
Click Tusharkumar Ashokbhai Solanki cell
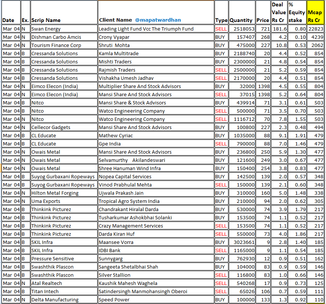pyautogui.click(x=156, y=218)
